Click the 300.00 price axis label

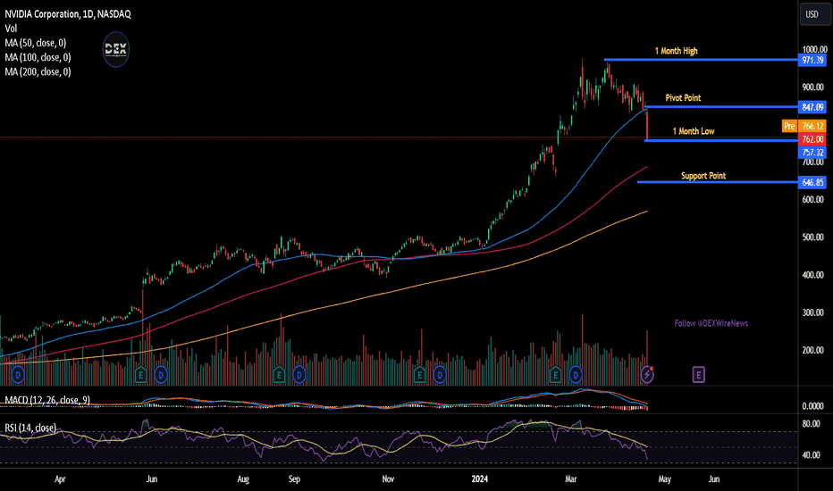click(813, 312)
